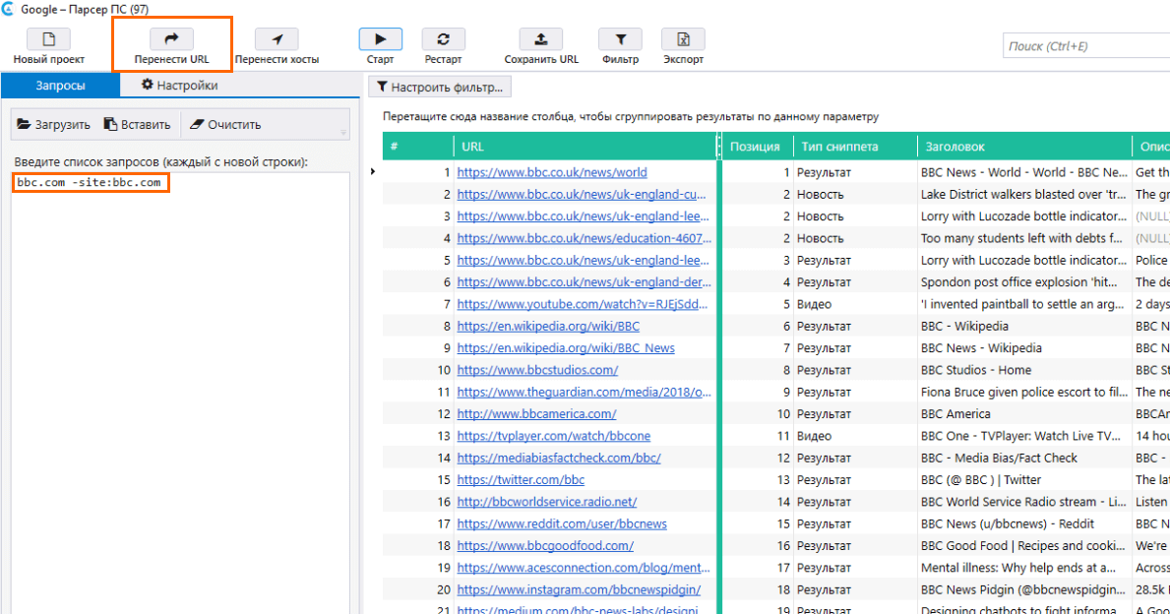Screen dimensions: 1170x614
Task: Select Новость snippet type in row 2
Action: pos(820,194)
